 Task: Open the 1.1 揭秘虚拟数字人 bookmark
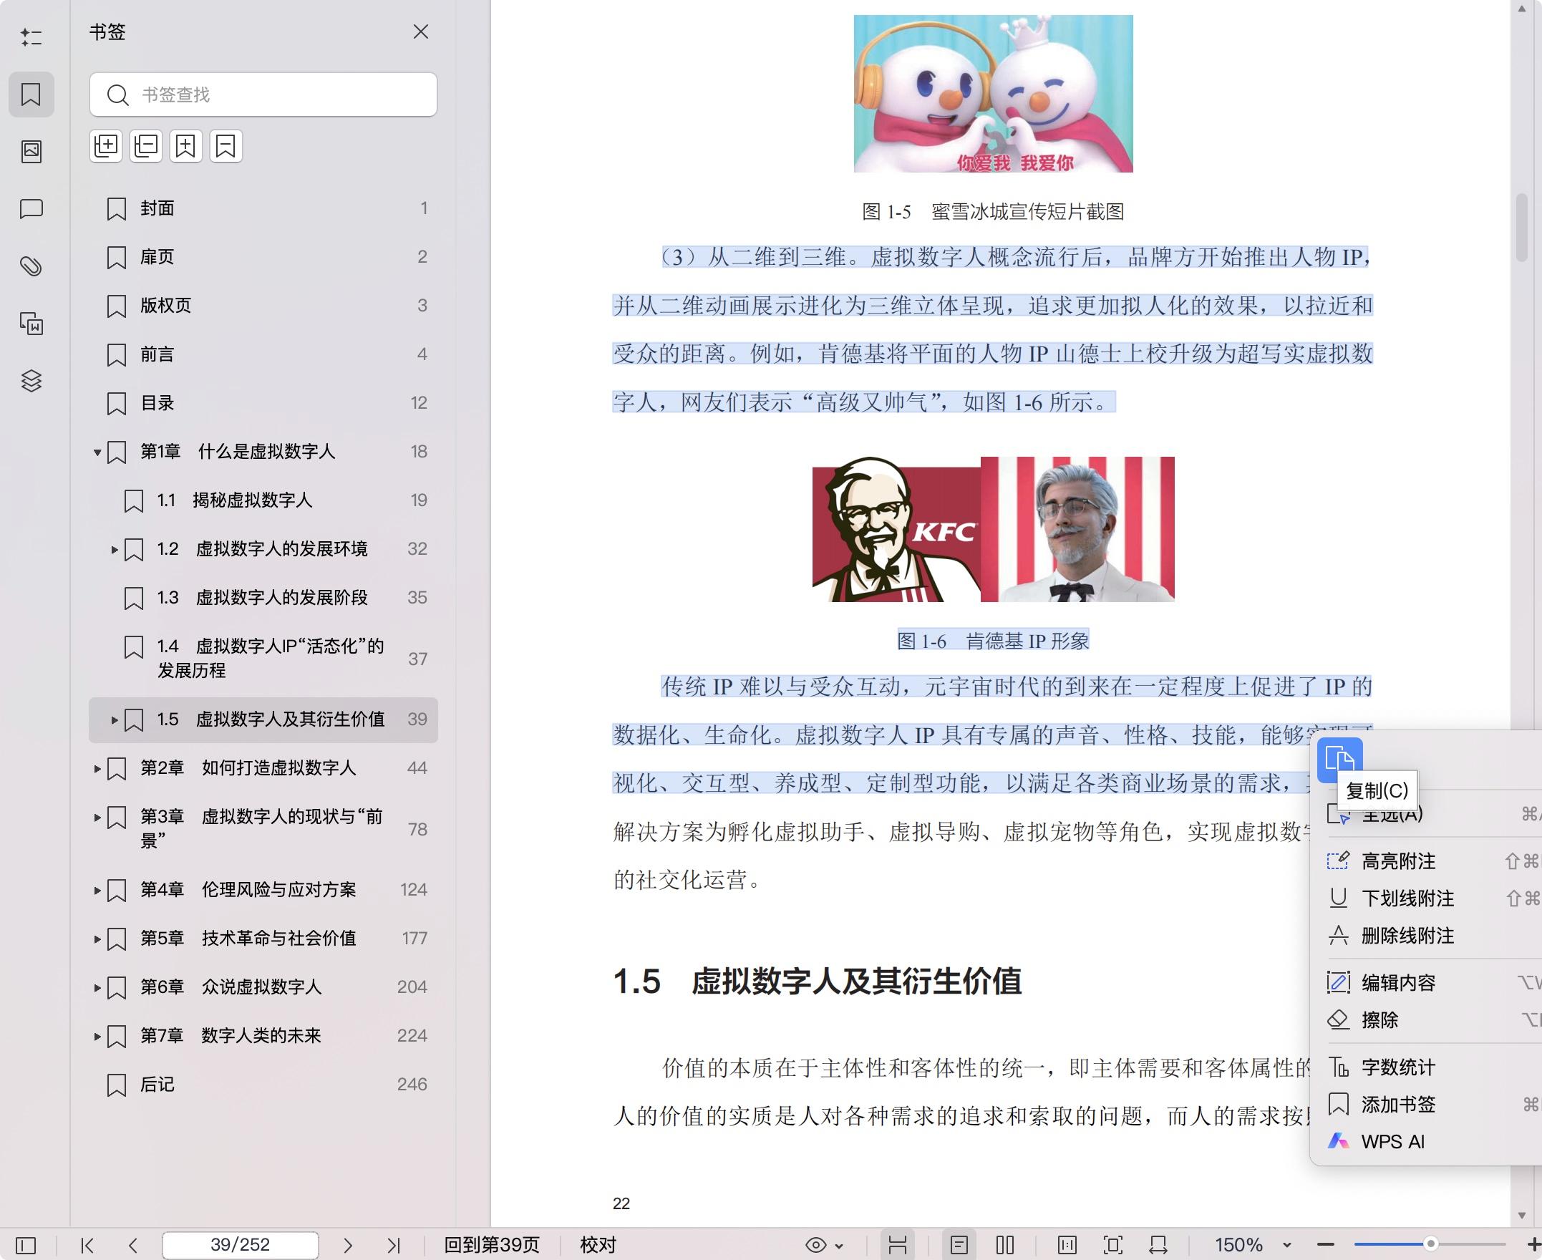pyautogui.click(x=263, y=500)
